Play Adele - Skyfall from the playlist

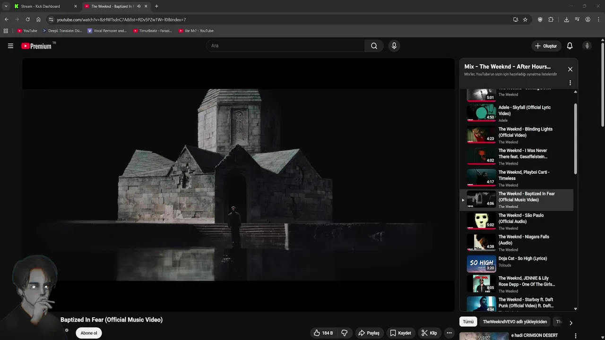pyautogui.click(x=516, y=113)
